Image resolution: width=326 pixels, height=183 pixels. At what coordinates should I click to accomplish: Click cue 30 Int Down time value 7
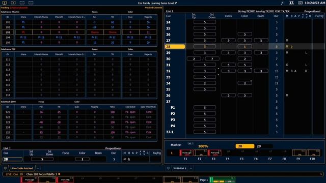pos(212,59)
